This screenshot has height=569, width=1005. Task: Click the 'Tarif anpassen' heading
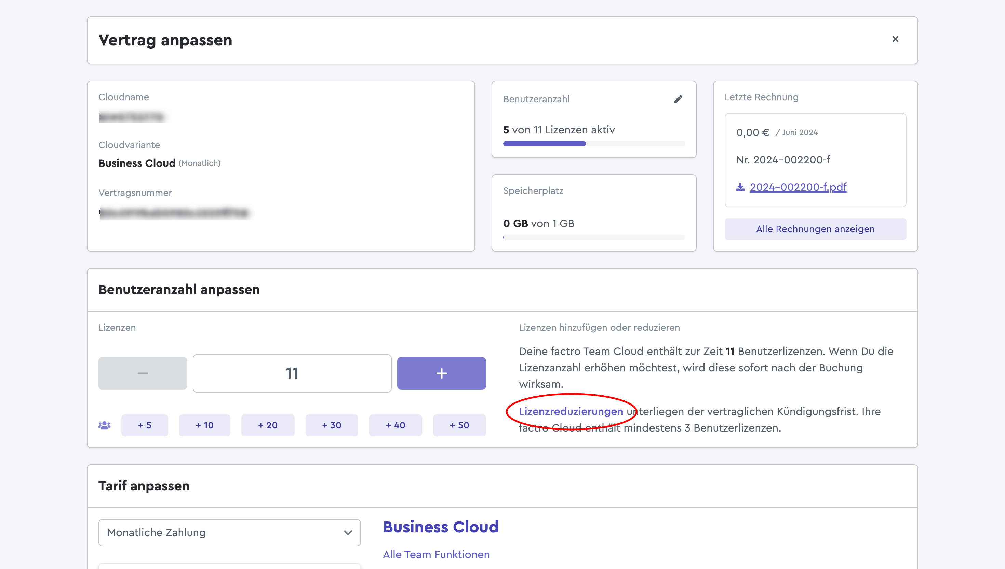[x=144, y=486]
